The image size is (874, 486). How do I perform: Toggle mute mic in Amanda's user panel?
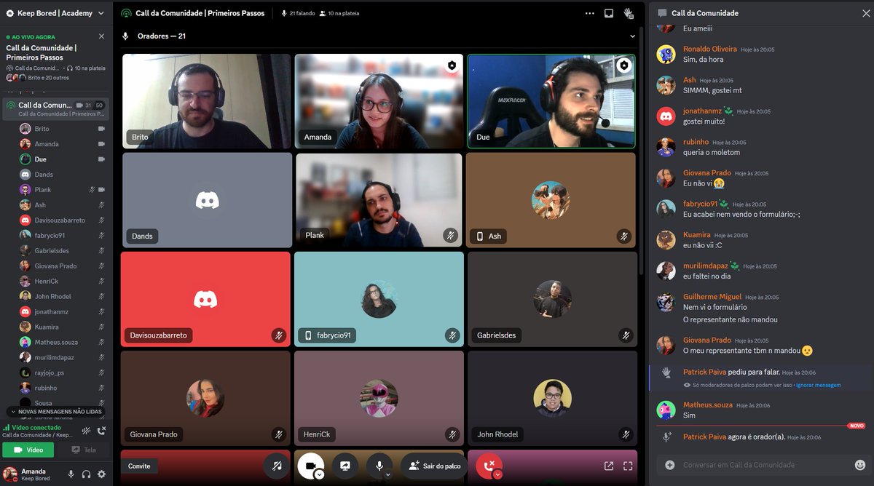[x=71, y=474]
